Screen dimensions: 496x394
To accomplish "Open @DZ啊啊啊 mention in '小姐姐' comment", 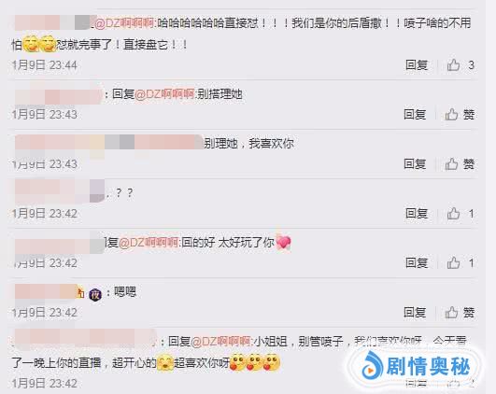I will coord(220,342).
